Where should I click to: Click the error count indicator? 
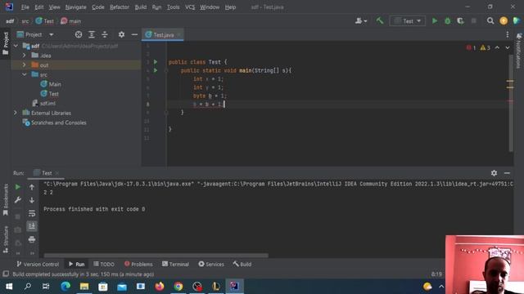tap(471, 47)
